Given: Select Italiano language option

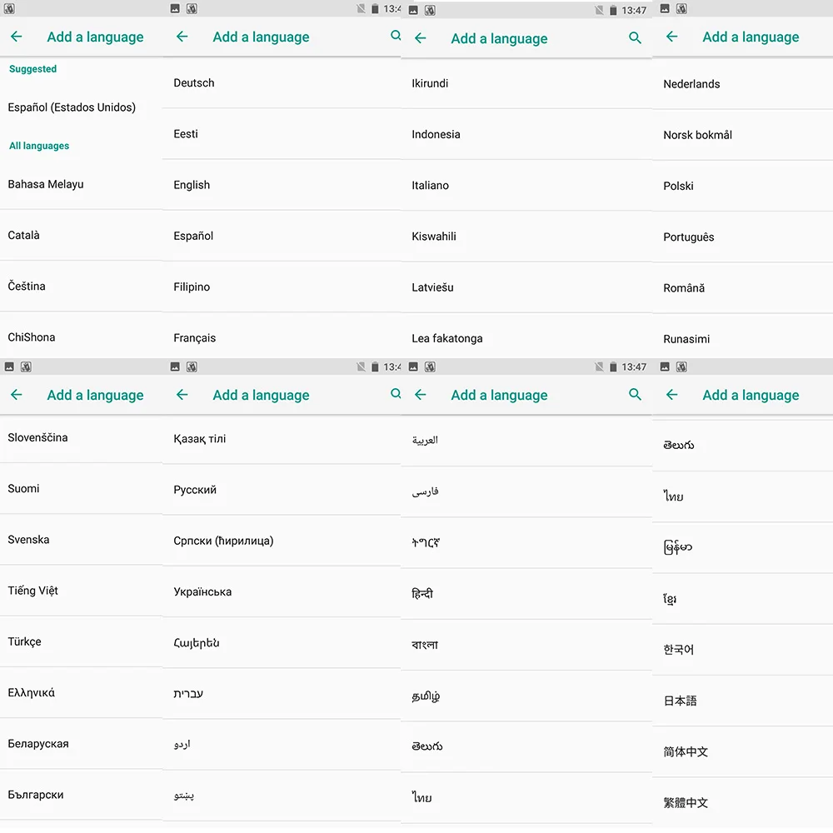Looking at the screenshot, I should [526, 186].
